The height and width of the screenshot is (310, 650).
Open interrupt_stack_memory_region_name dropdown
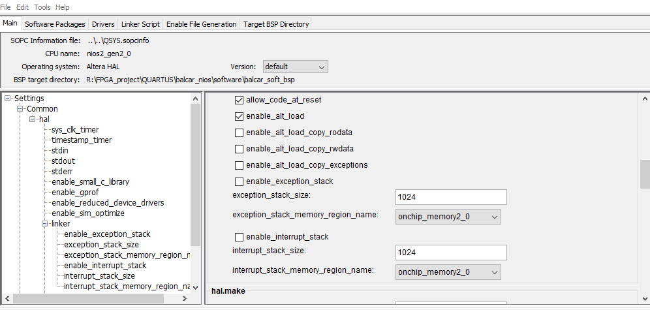448,271
